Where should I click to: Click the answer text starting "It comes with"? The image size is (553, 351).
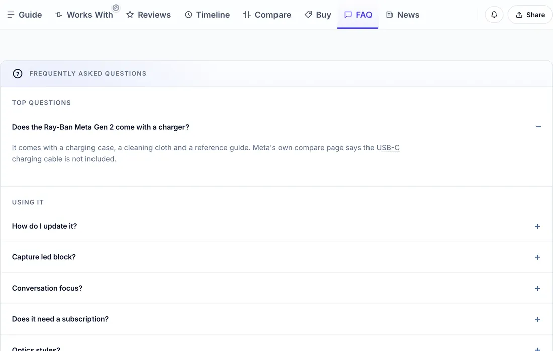tap(206, 153)
